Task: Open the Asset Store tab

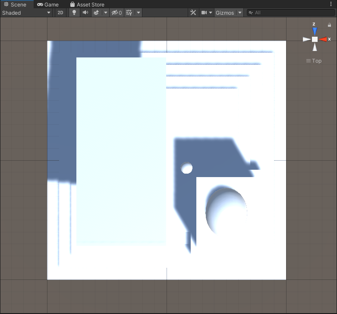Action: pyautogui.click(x=87, y=4)
